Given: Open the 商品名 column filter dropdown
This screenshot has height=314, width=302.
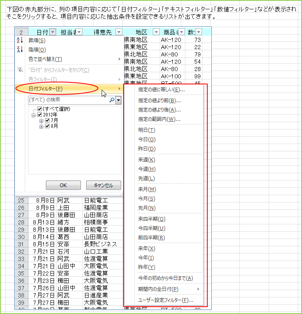Looking at the screenshot, I should 181,32.
